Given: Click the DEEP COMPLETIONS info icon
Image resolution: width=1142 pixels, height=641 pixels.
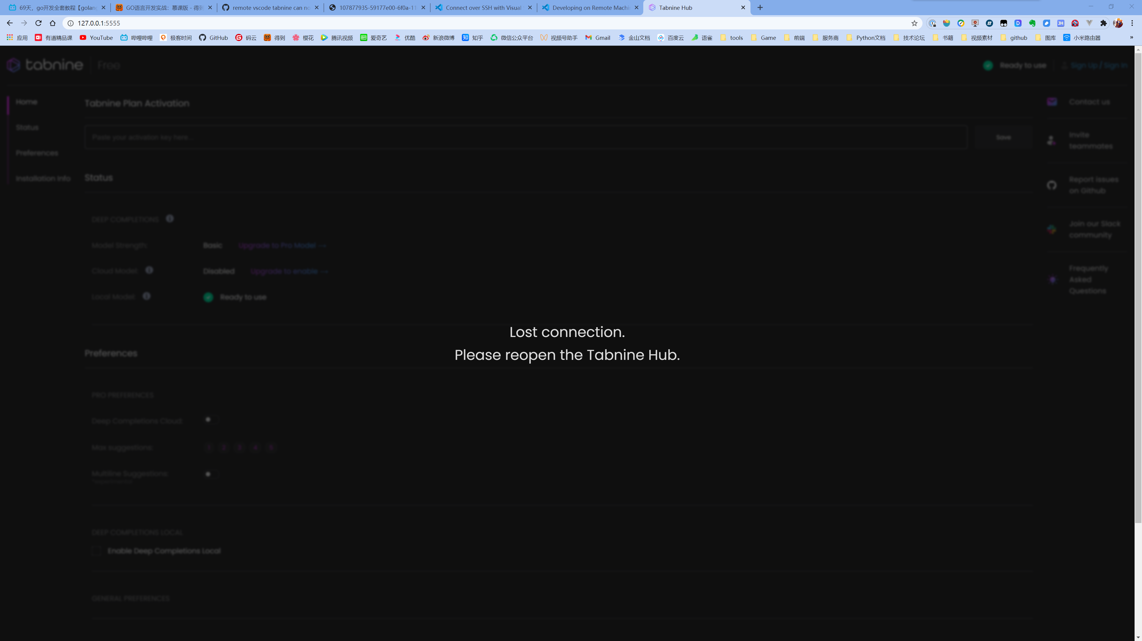Looking at the screenshot, I should tap(170, 218).
